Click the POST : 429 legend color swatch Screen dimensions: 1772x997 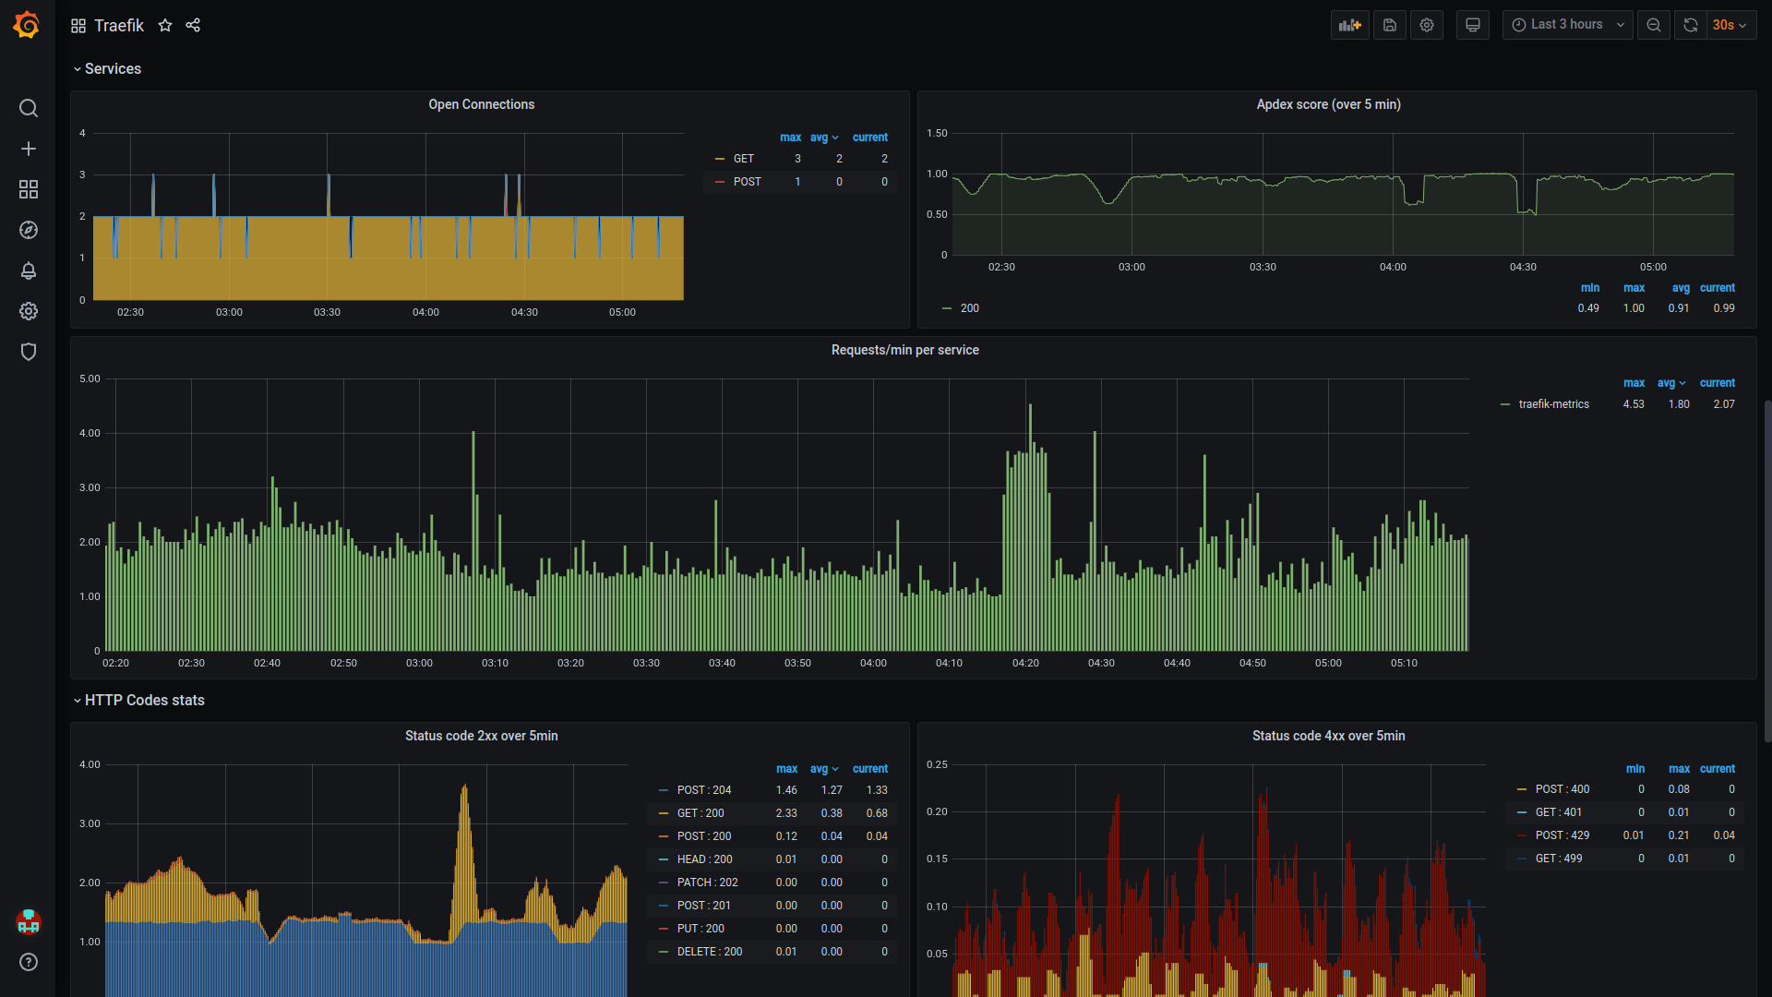point(1522,835)
